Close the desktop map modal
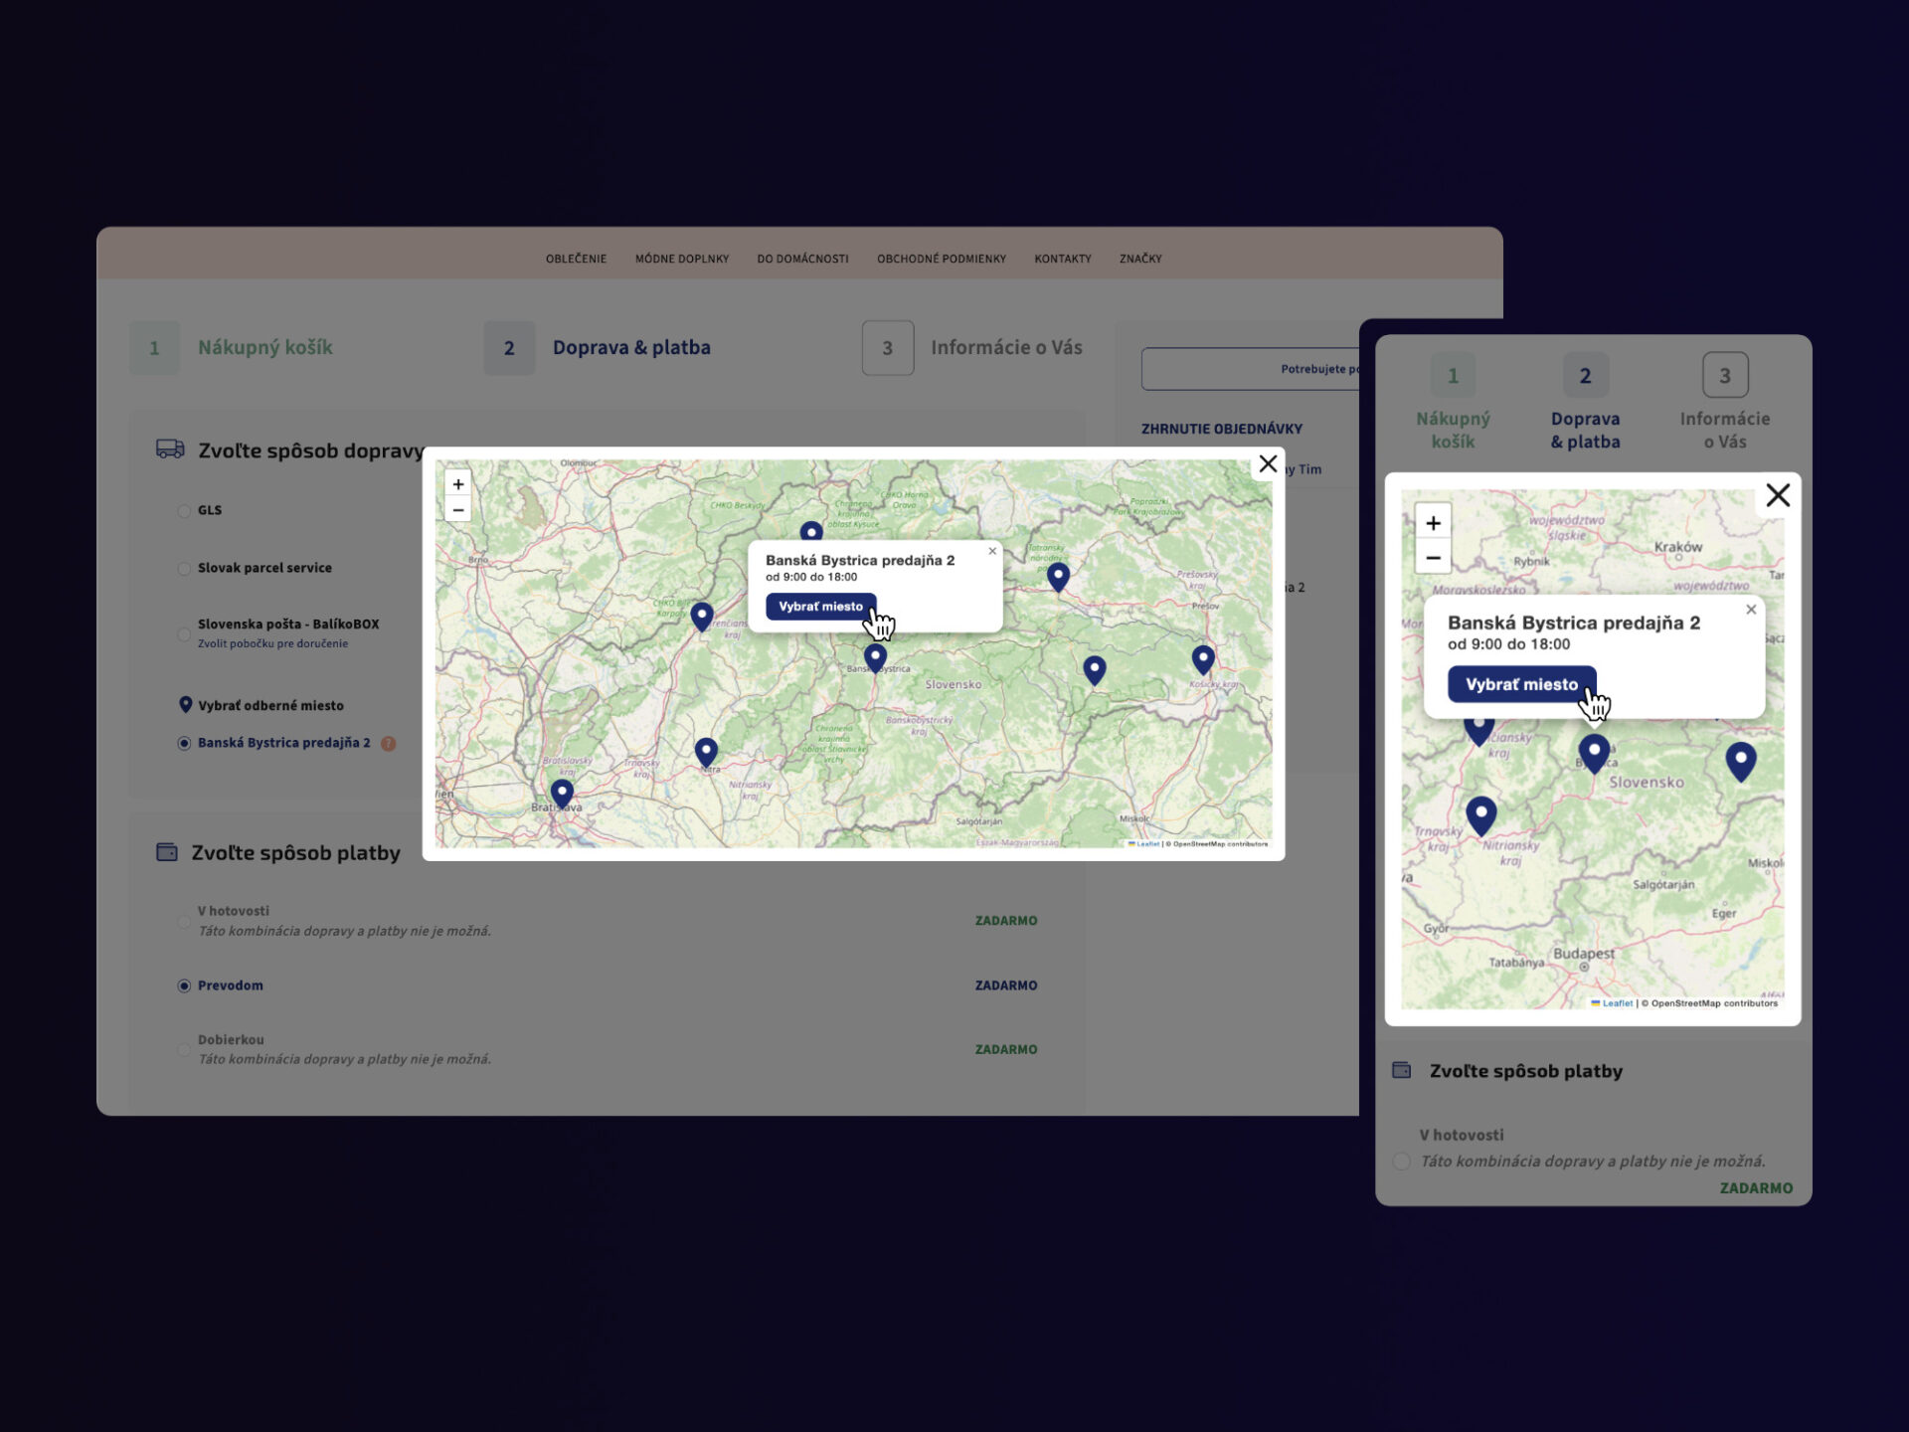This screenshot has height=1432, width=1909. pos(1268,463)
